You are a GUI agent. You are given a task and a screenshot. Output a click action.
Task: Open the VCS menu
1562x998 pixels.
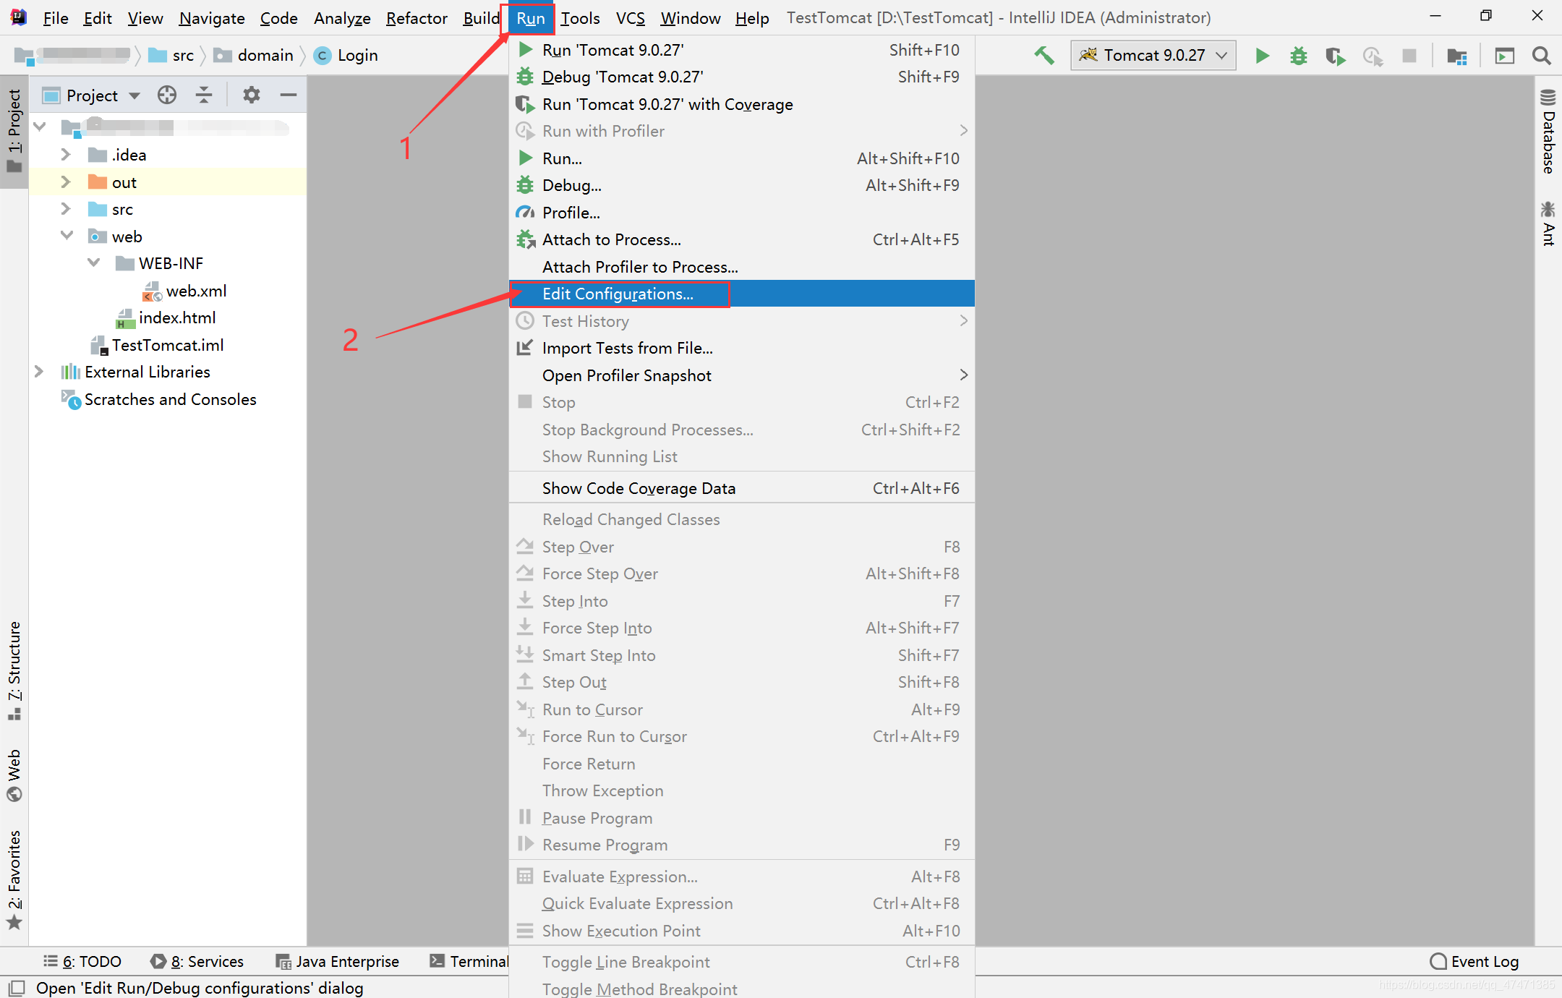pos(631,18)
